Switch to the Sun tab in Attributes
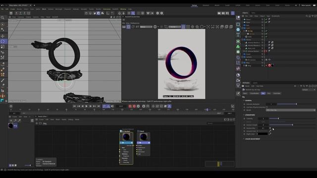The width and height of the screenshot is (317, 178). click(x=268, y=93)
